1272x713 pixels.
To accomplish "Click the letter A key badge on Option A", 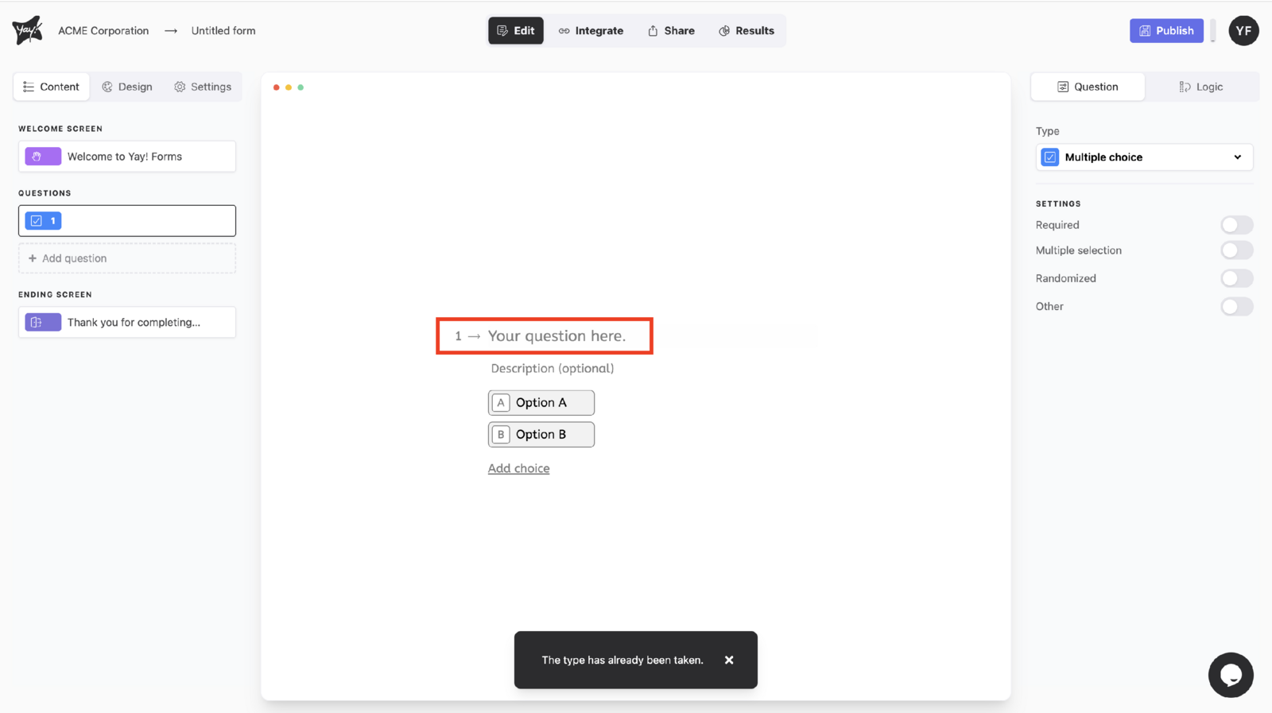I will [x=501, y=403].
